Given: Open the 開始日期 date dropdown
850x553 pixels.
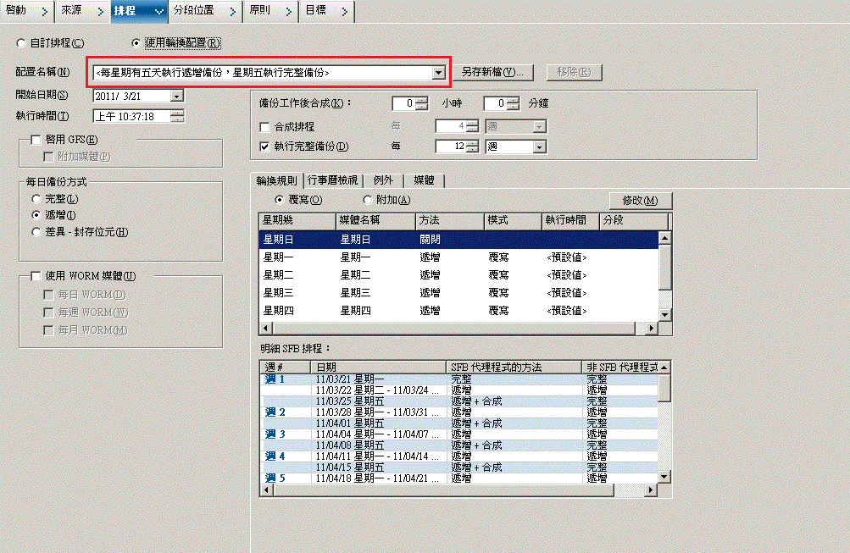Looking at the screenshot, I should point(176,96).
